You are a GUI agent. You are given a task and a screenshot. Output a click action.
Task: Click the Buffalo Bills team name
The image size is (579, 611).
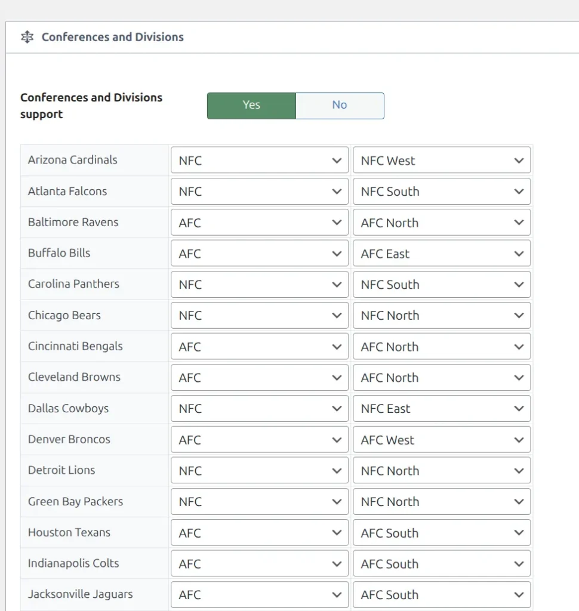click(59, 253)
